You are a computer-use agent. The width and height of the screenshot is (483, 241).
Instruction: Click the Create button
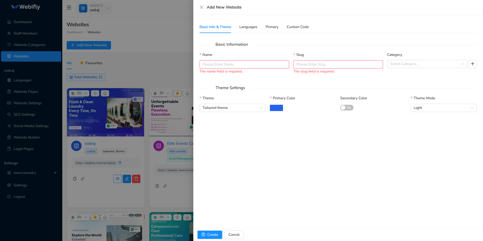point(210,235)
